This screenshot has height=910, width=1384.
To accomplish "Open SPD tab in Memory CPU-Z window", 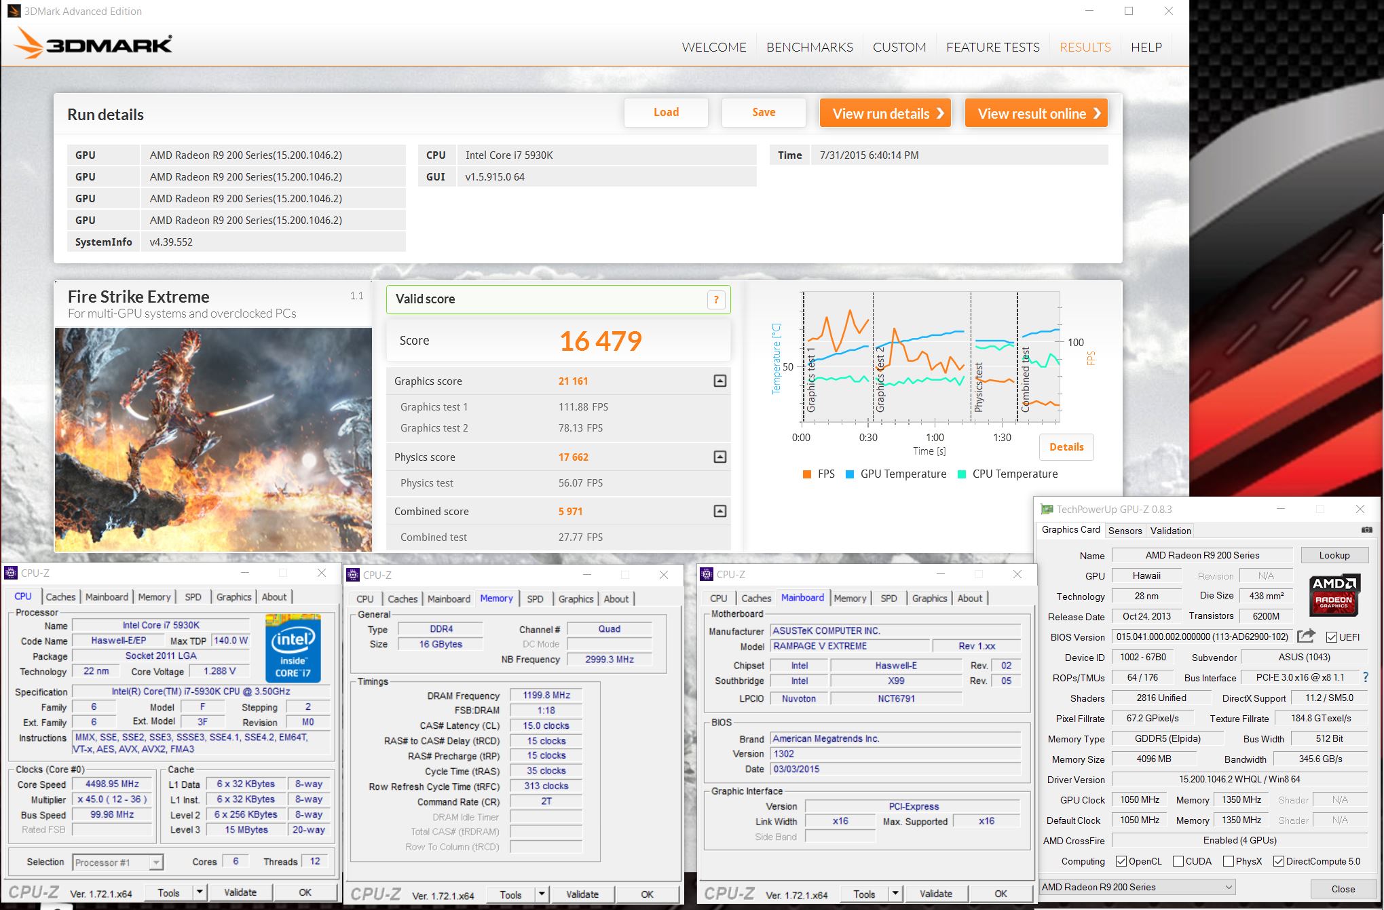I will coord(535,599).
